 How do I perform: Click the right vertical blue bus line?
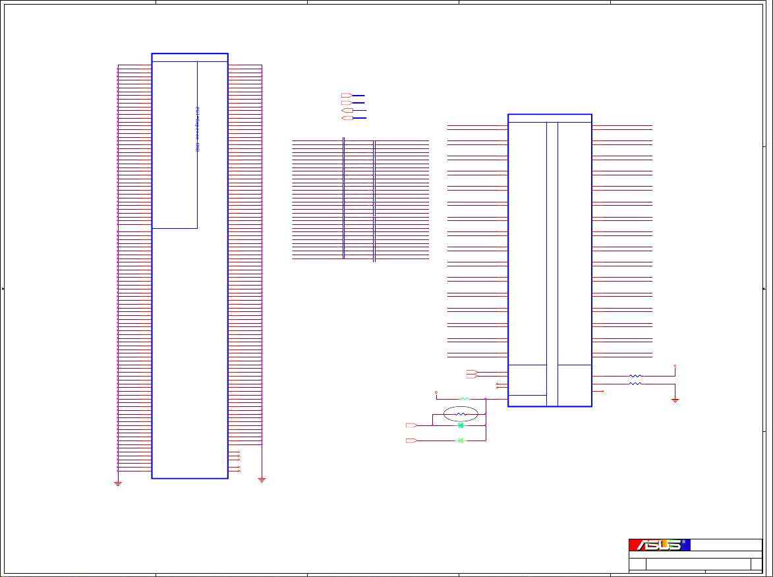[x=374, y=198]
